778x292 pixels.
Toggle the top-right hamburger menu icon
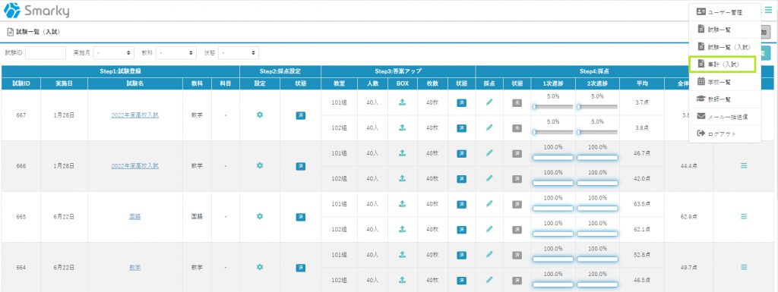click(768, 10)
